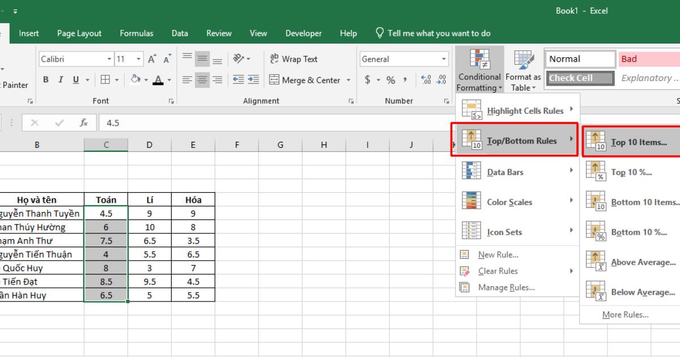The height and width of the screenshot is (357, 680).
Task: Toggle underline formatting
Action: click(74, 80)
